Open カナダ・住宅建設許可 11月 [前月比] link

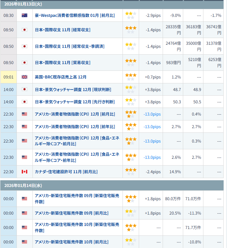[66, 172]
